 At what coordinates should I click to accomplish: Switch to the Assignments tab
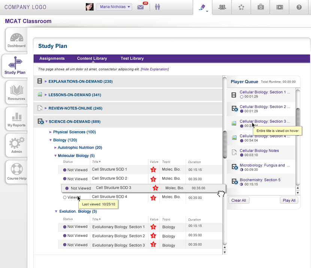(52, 58)
